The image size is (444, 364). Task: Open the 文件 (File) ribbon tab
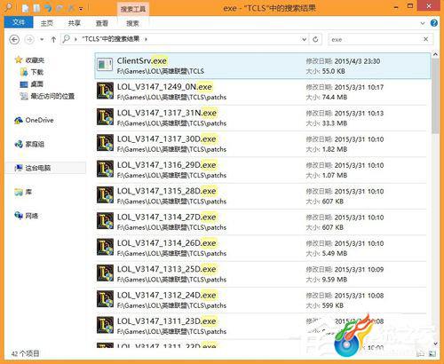pyautogui.click(x=19, y=22)
